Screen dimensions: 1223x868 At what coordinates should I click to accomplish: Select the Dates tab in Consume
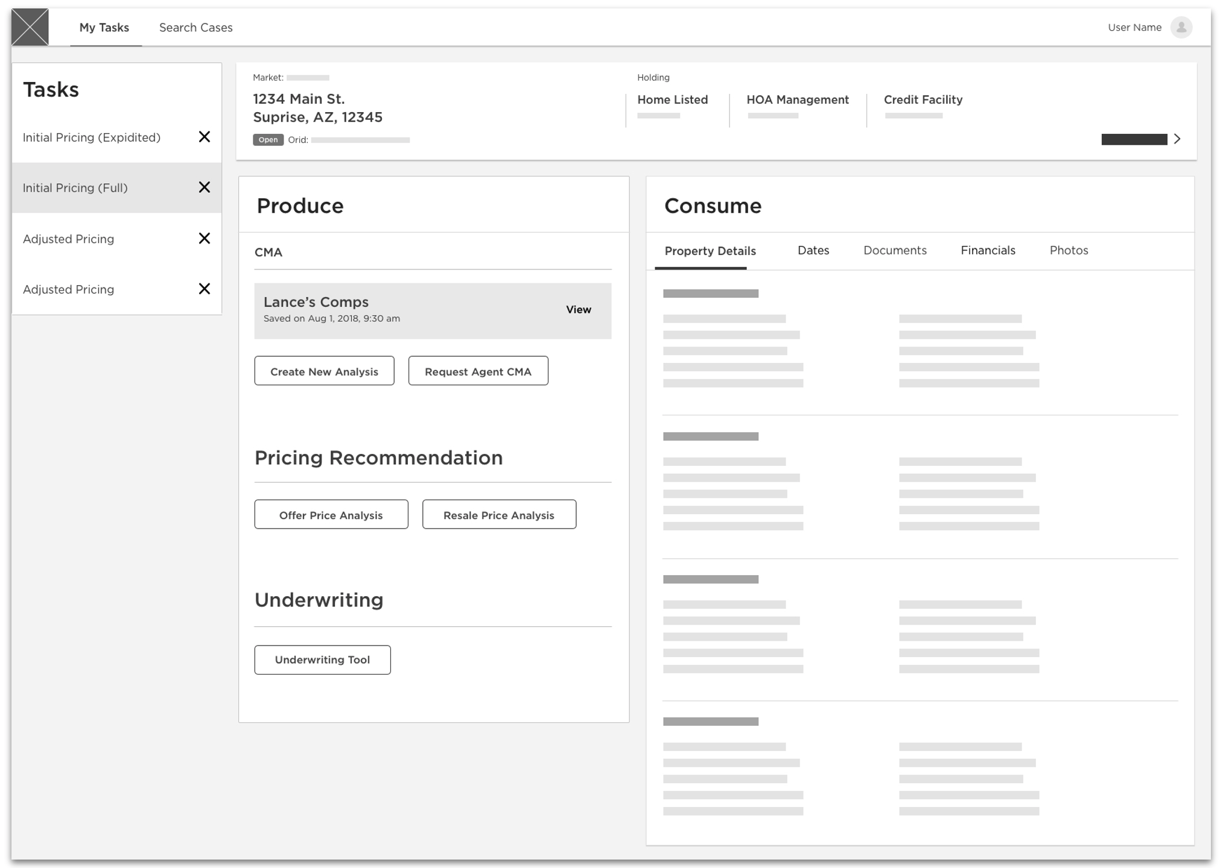pyautogui.click(x=813, y=250)
